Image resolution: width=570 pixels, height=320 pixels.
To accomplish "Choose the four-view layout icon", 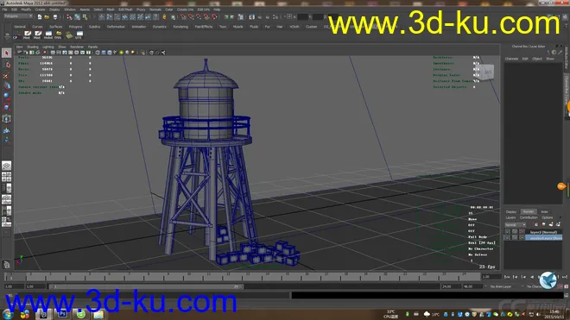I will (7, 177).
